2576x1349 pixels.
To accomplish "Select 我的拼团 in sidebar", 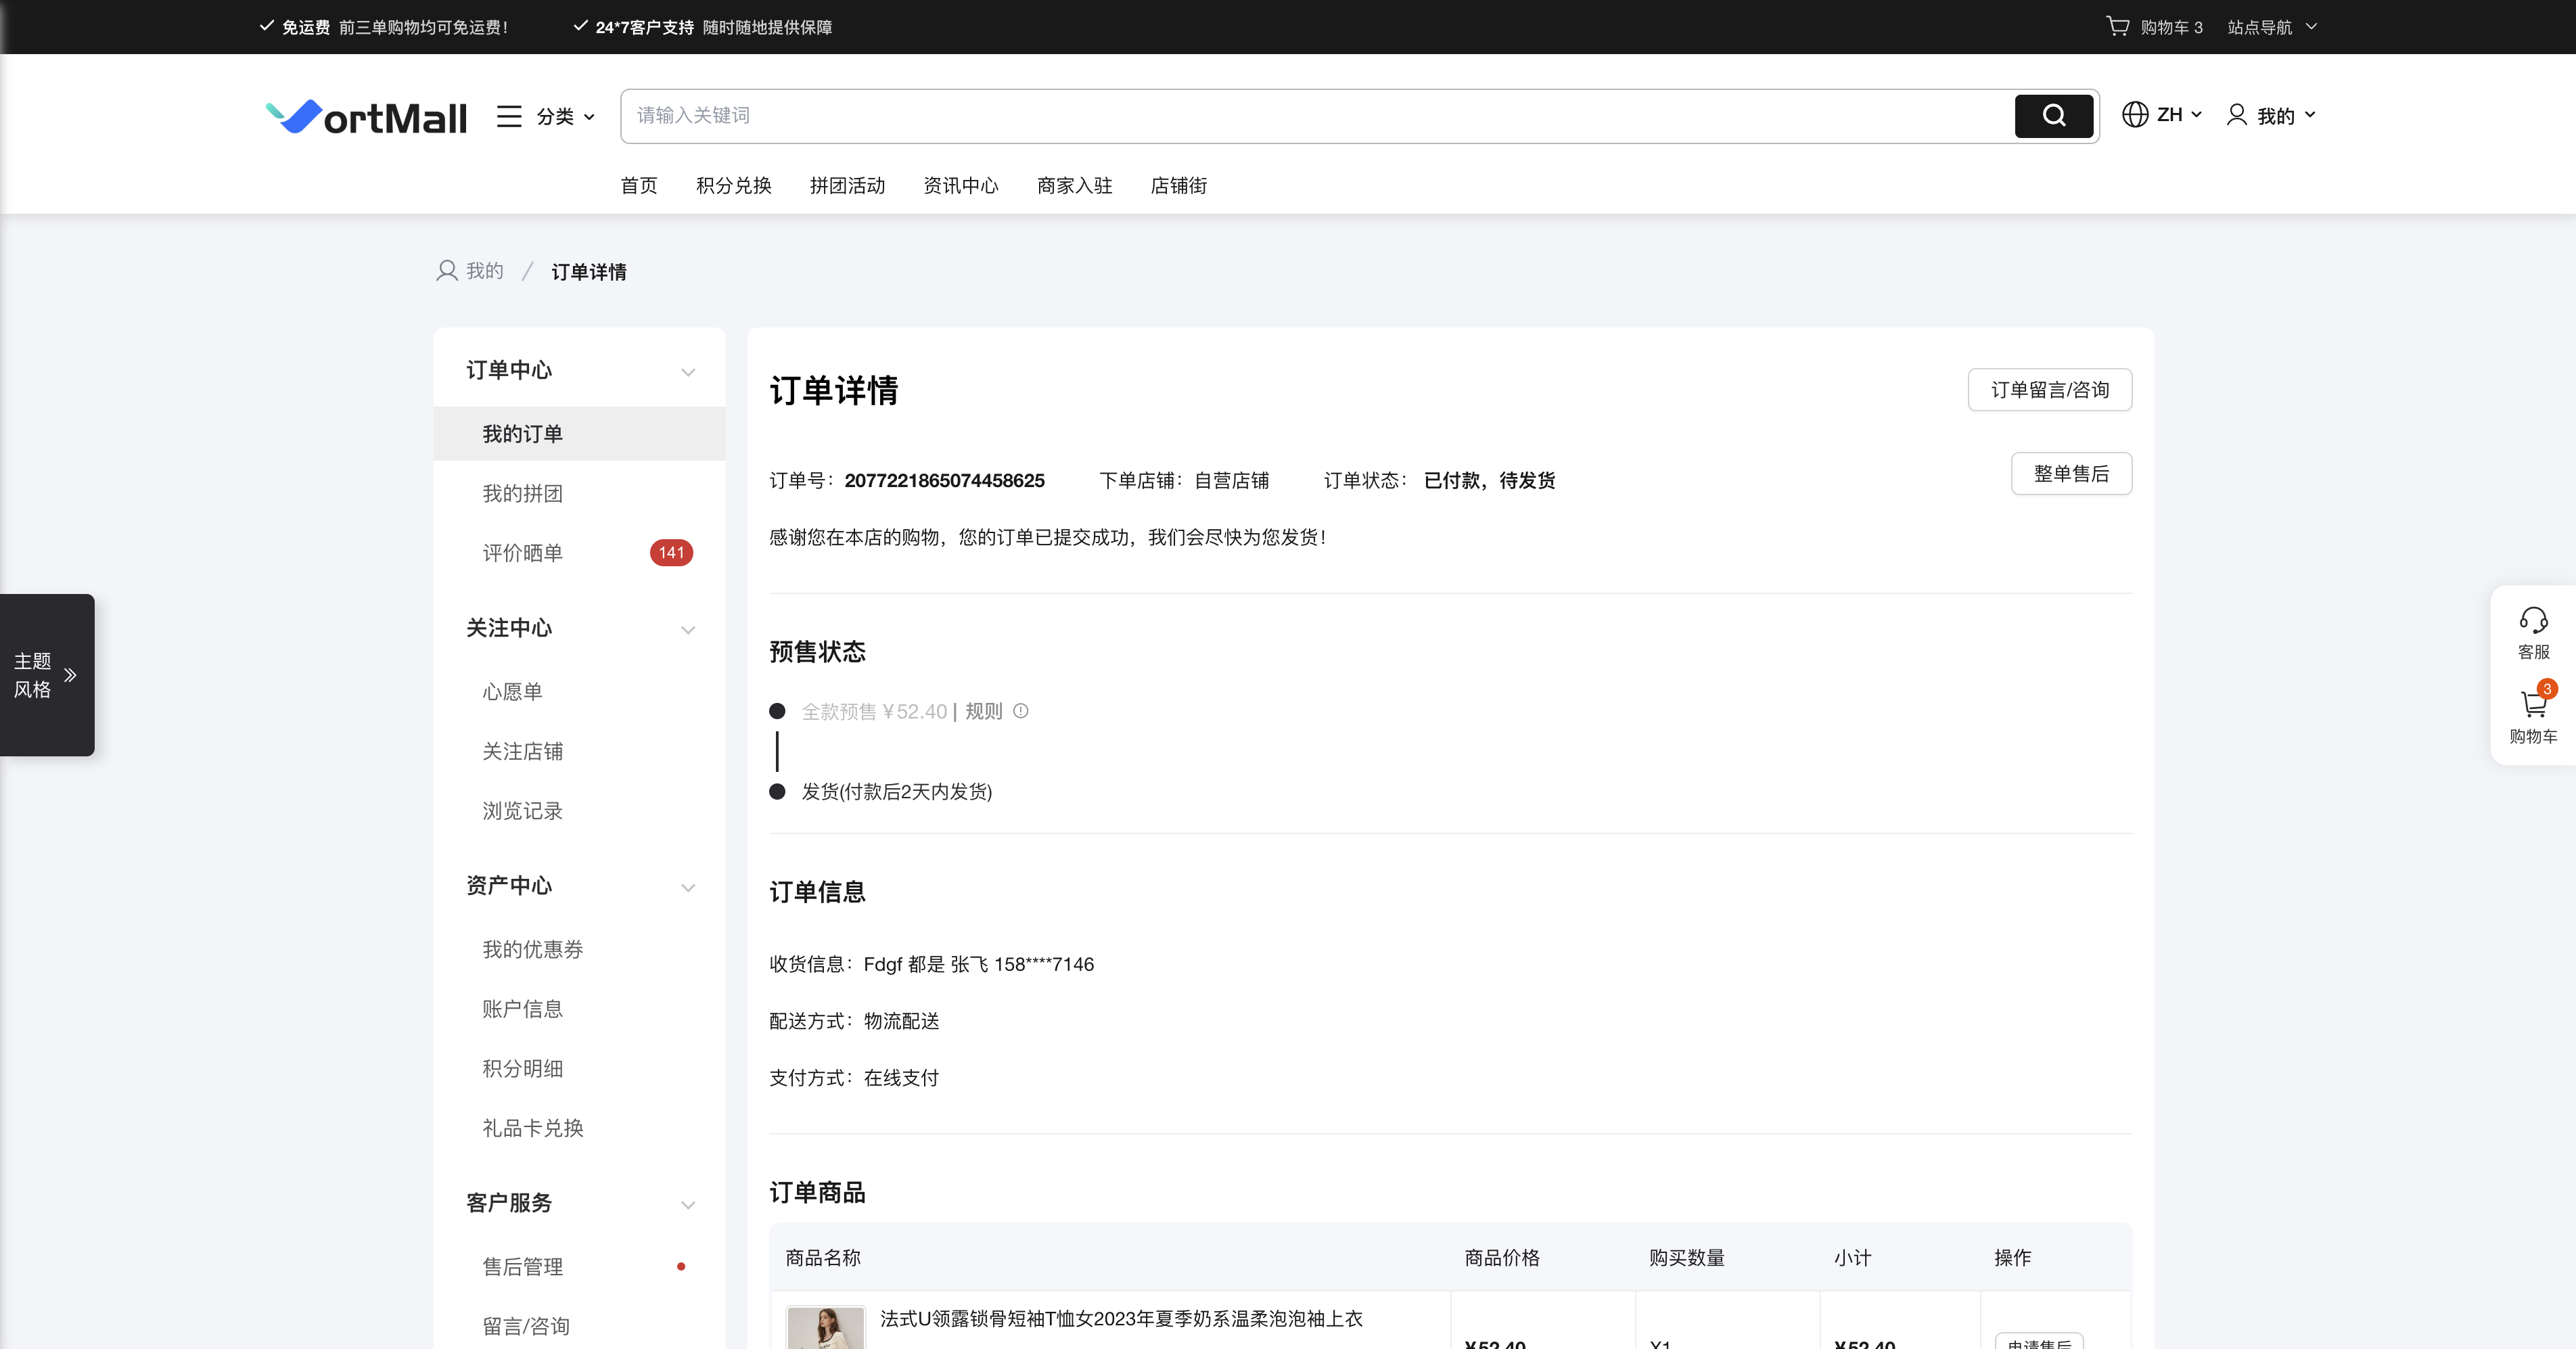I will coord(523,494).
